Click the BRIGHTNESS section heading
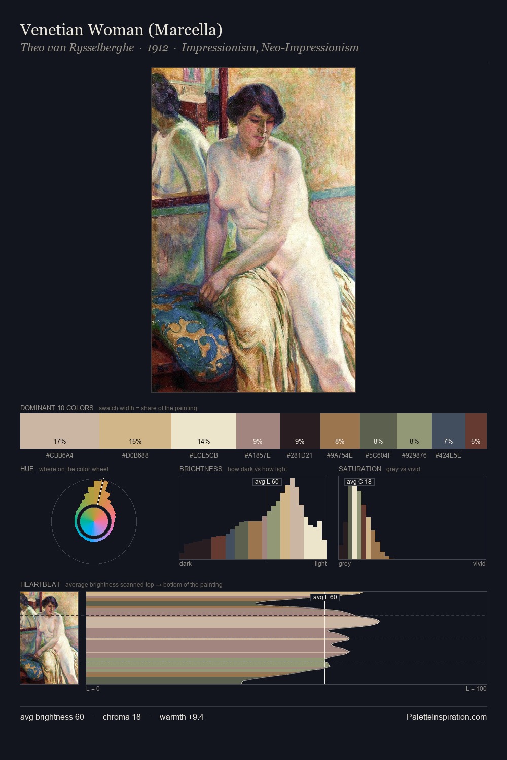 pos(201,469)
